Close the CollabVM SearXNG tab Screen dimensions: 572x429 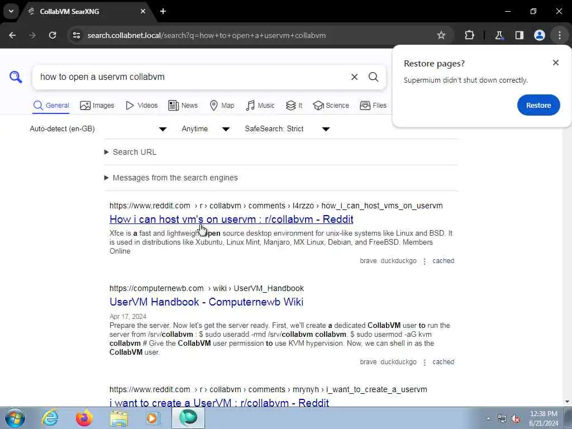(x=143, y=11)
